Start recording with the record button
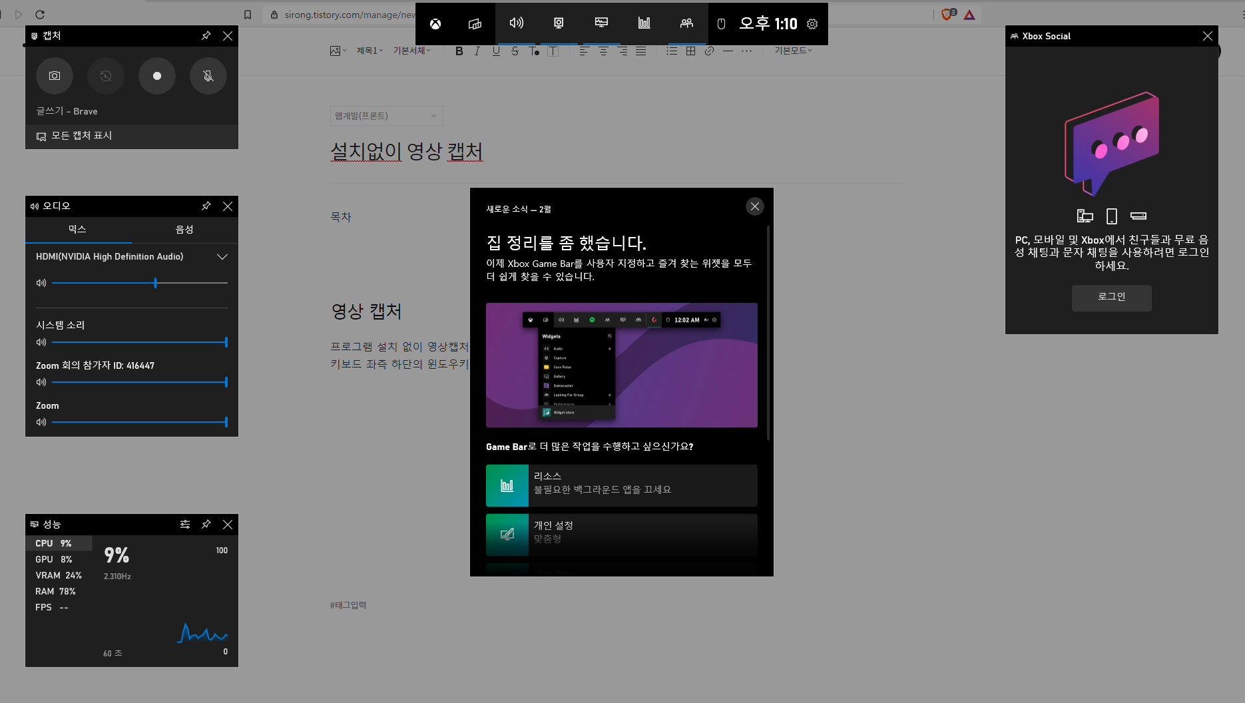Viewport: 1245px width, 703px height. pyautogui.click(x=157, y=76)
